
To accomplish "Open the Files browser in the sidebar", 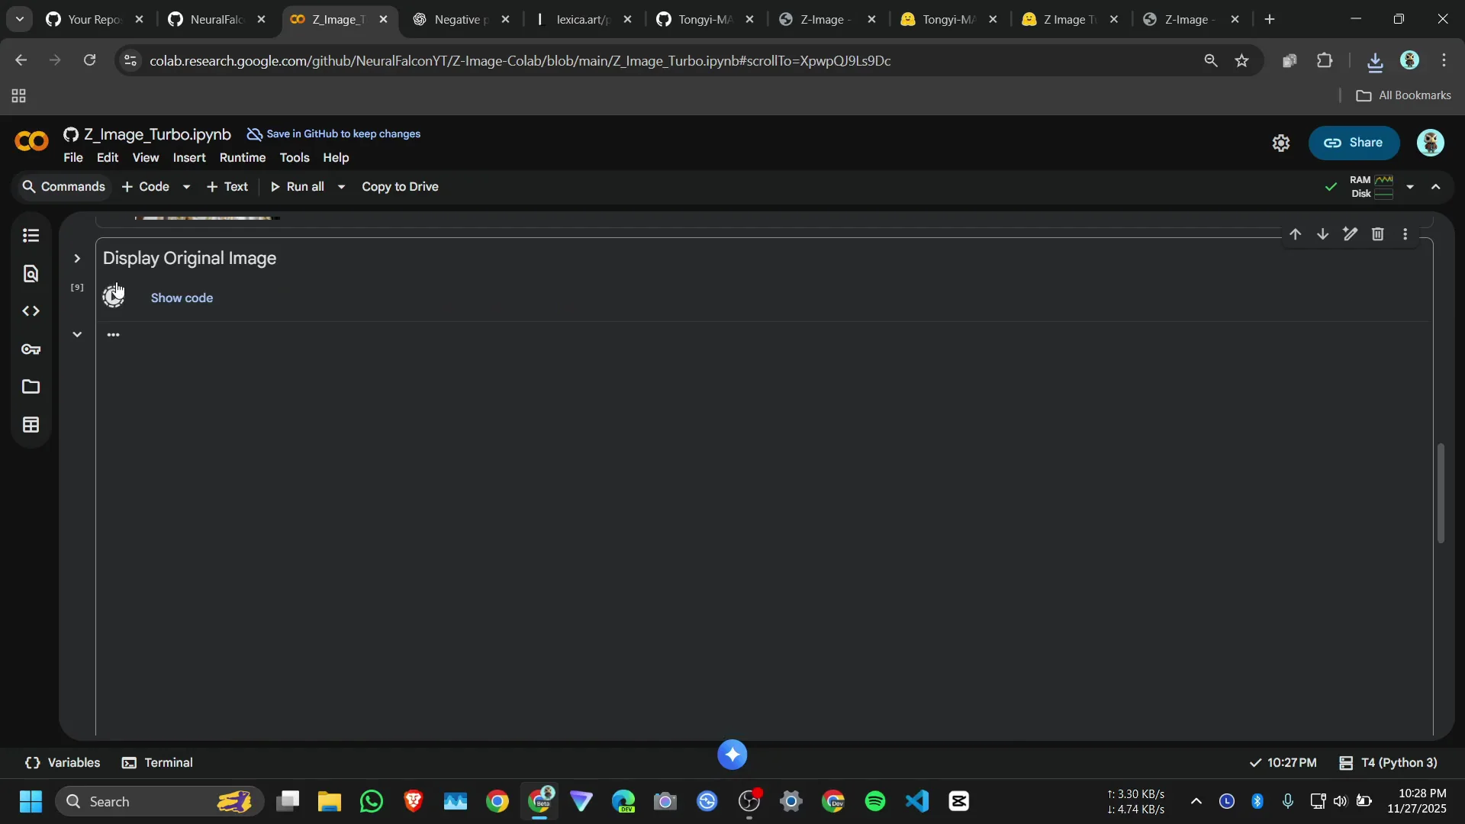I will (31, 387).
